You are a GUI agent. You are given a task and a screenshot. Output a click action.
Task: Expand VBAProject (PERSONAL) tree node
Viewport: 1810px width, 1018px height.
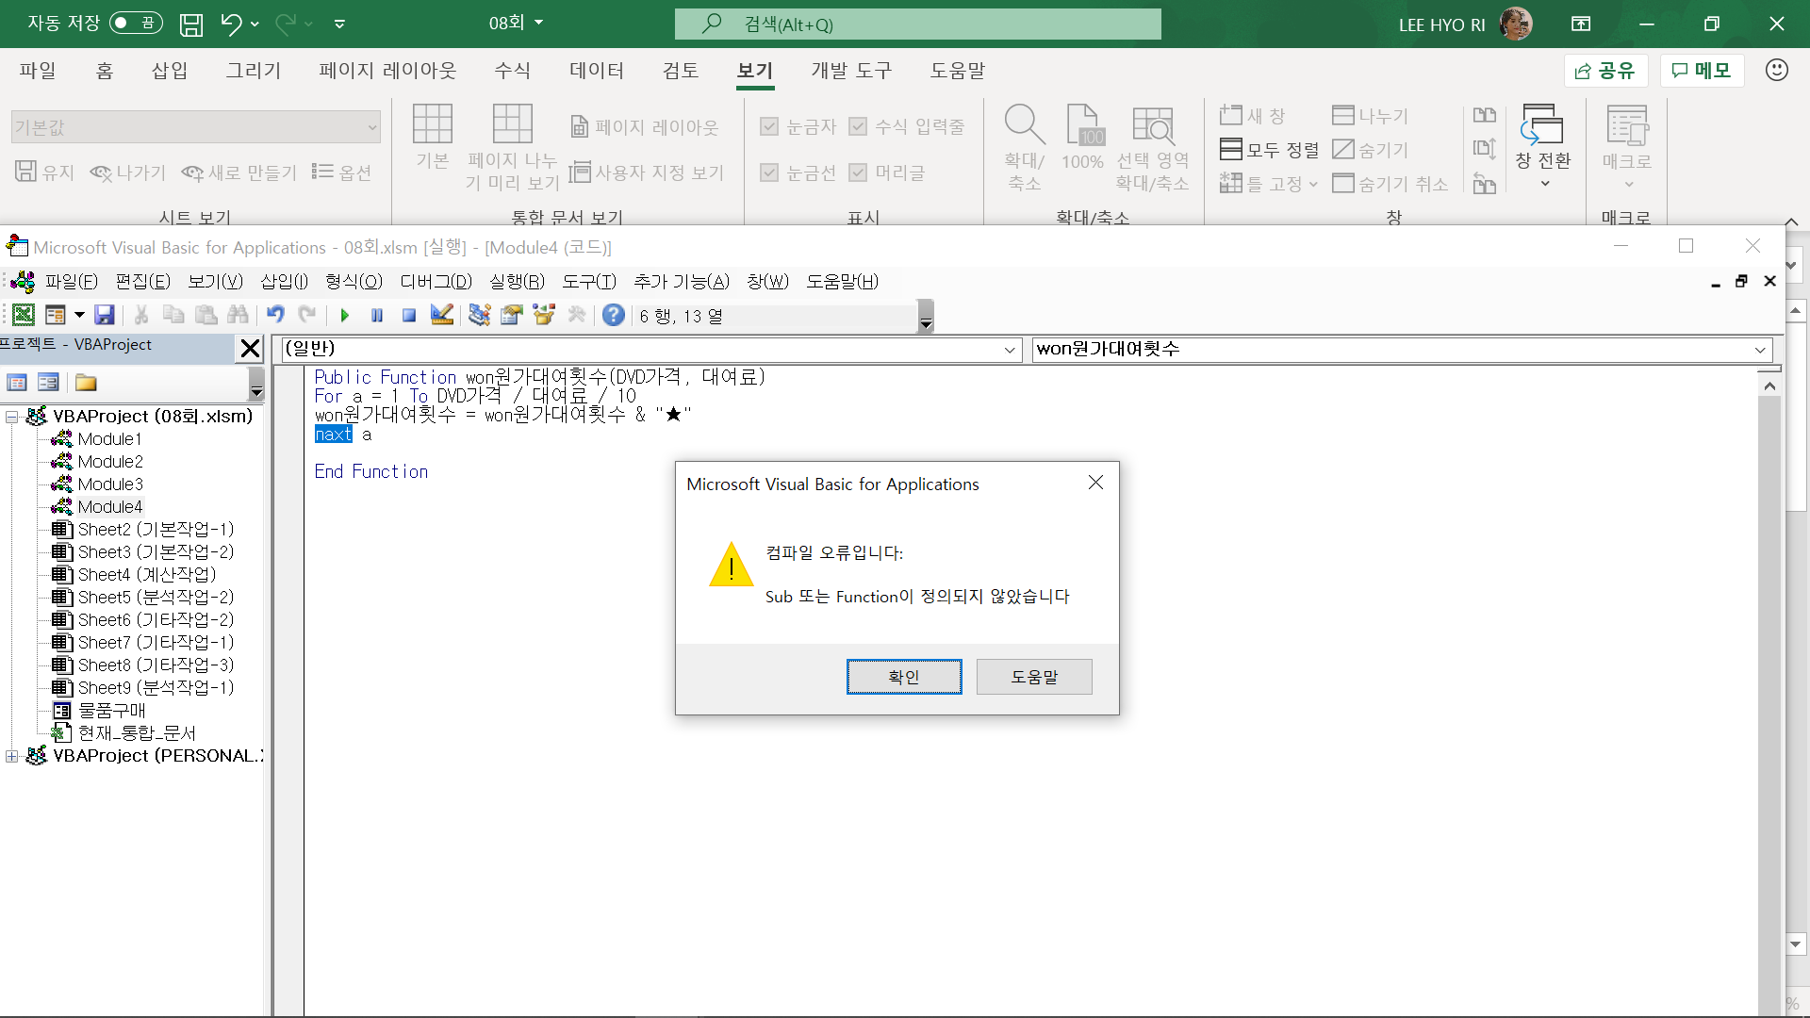point(11,756)
